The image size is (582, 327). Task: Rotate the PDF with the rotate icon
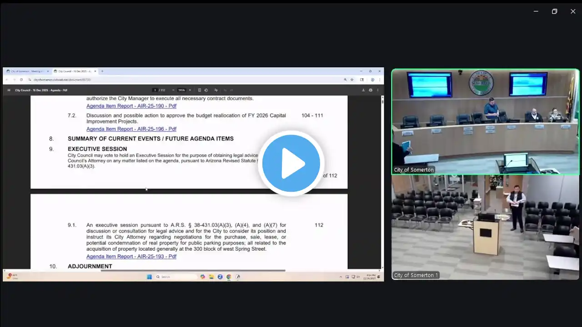click(206, 90)
